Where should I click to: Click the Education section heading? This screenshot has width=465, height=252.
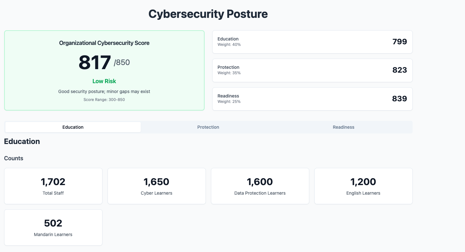click(x=22, y=141)
